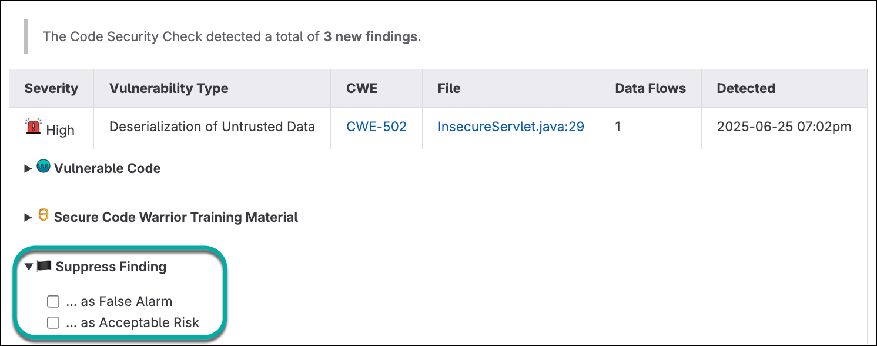
Task: Open the CWE-502 link
Action: (376, 127)
